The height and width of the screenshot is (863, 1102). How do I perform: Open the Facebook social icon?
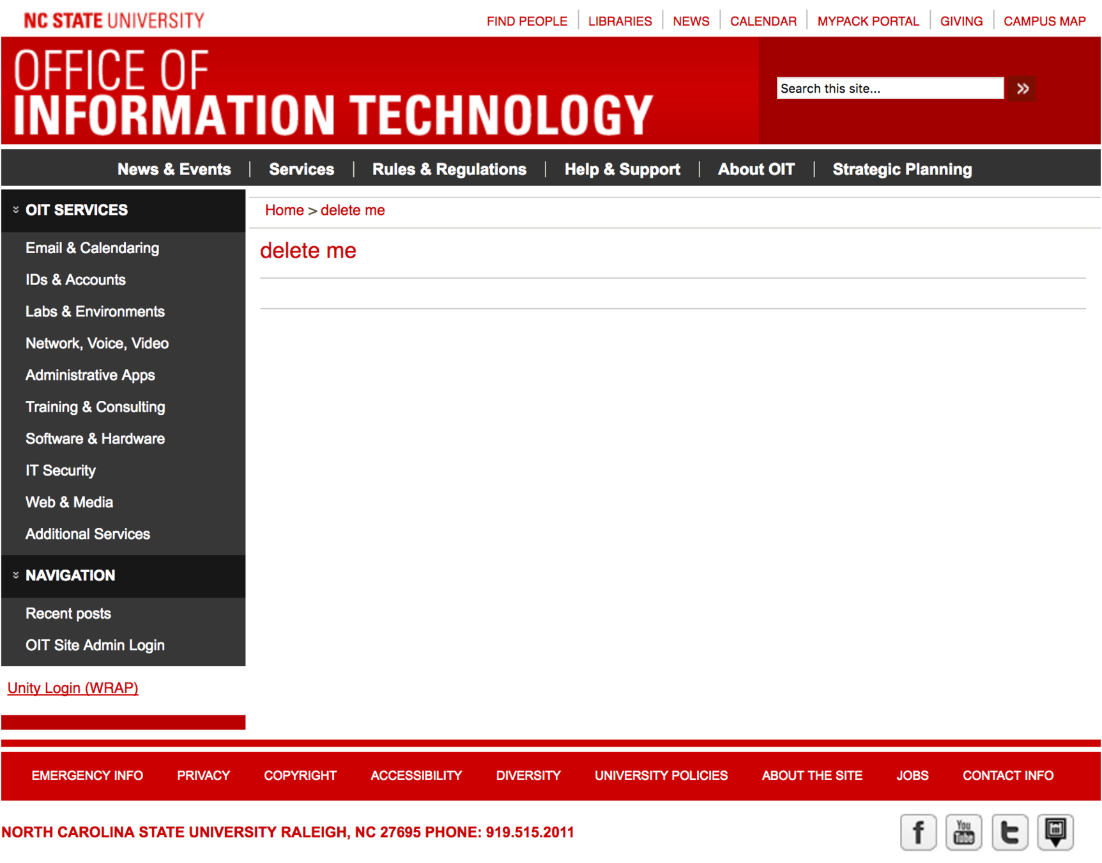(918, 832)
